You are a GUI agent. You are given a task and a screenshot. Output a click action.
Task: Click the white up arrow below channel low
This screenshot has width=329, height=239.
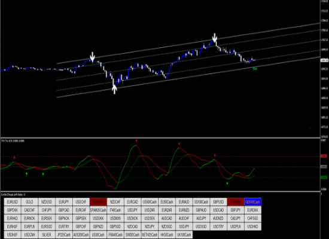pyautogui.click(x=114, y=90)
